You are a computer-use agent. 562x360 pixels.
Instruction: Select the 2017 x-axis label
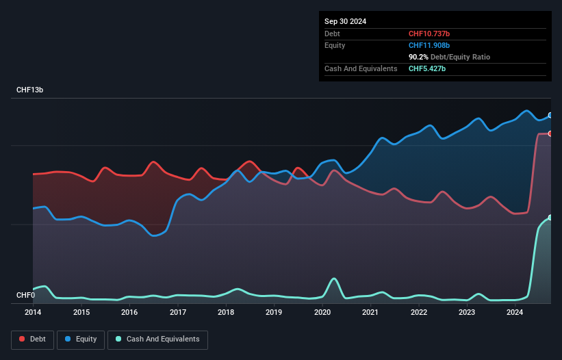coord(178,312)
